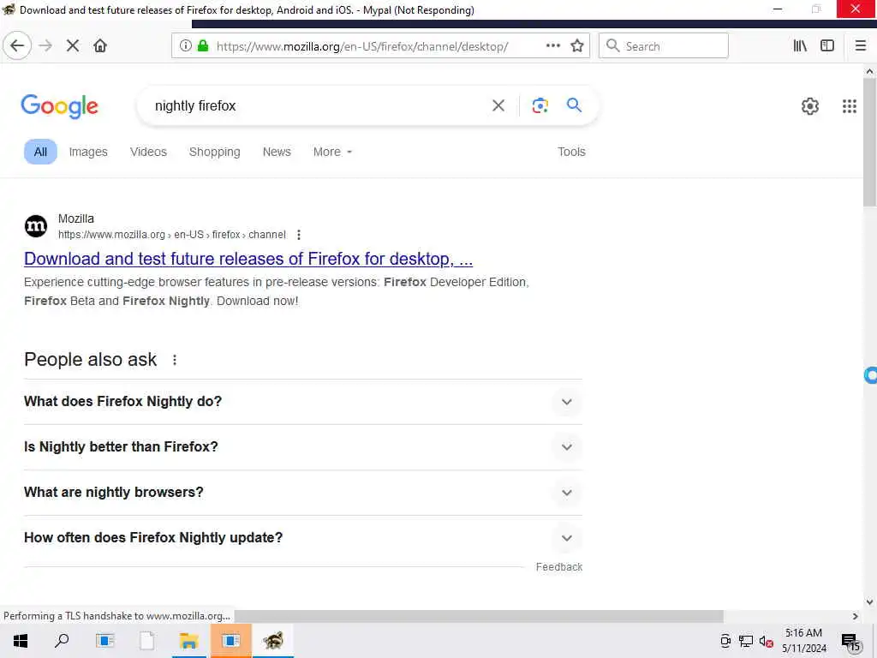Click the Google logo
Viewport: 877px width, 658px height.
(x=60, y=106)
